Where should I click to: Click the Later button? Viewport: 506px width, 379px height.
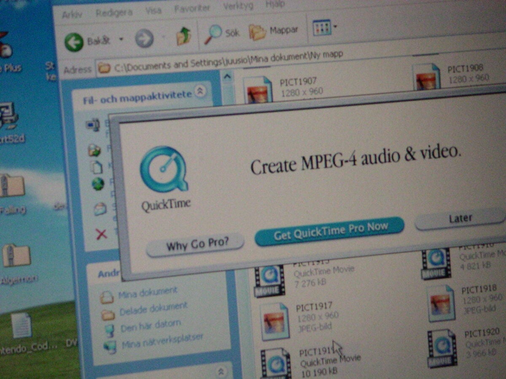460,219
